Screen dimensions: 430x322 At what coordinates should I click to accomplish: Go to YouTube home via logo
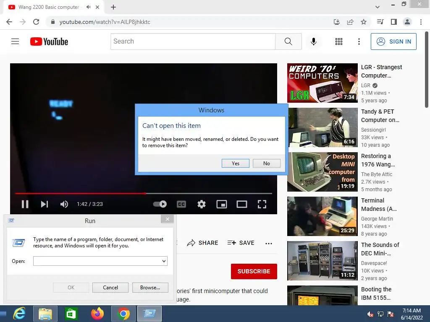pyautogui.click(x=49, y=42)
